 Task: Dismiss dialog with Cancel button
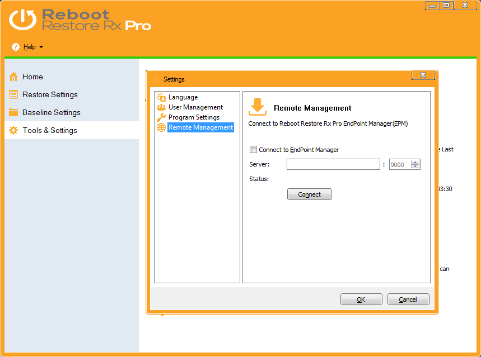pyautogui.click(x=408, y=299)
